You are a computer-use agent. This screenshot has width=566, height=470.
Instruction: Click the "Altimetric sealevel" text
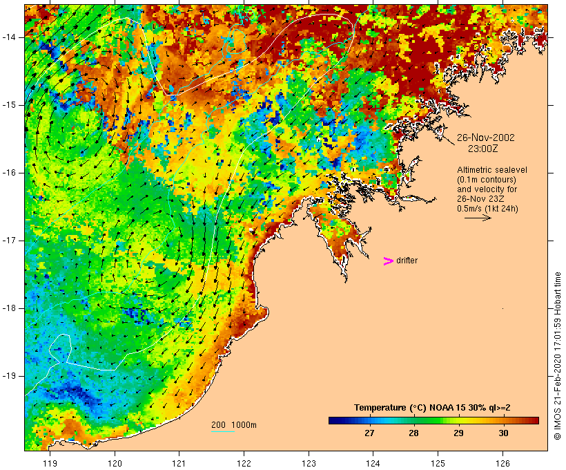tap(492, 170)
